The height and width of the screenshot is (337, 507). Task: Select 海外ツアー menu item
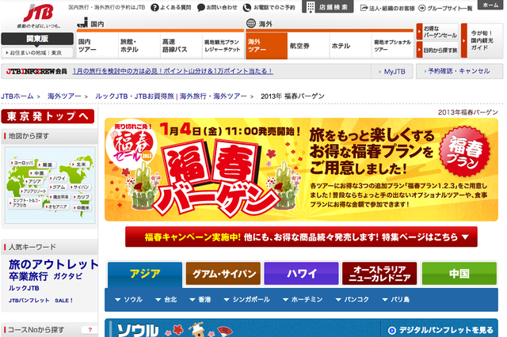[266, 46]
